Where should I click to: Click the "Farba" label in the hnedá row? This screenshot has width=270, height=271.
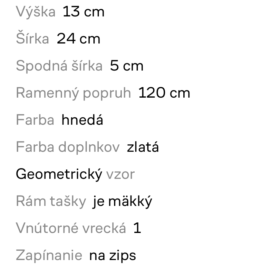tap(35, 120)
